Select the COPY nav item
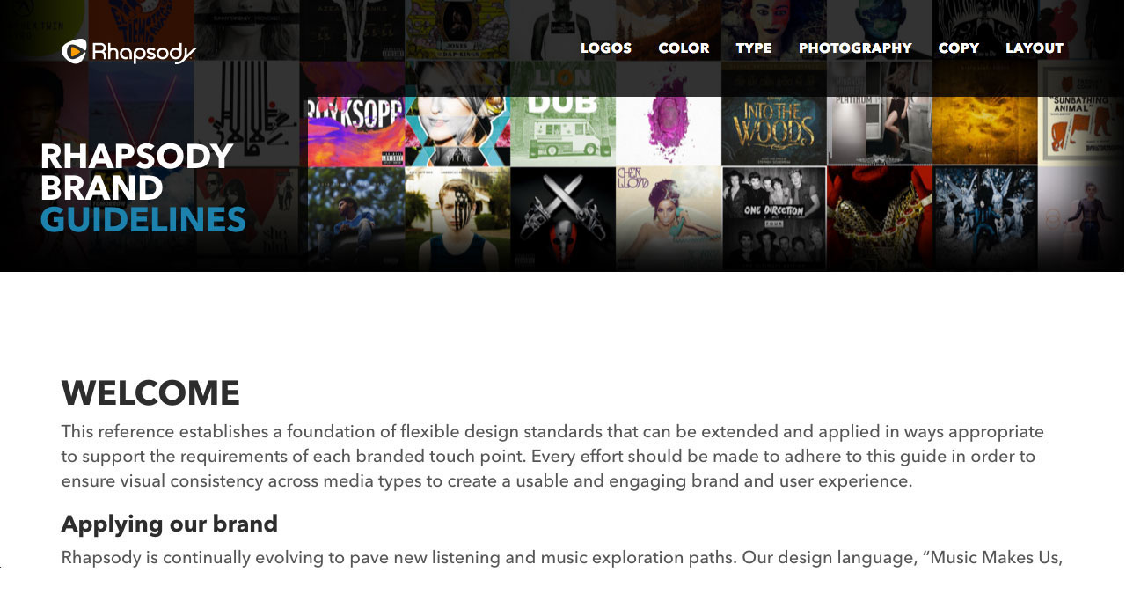This screenshot has height=616, width=1126. [x=959, y=48]
